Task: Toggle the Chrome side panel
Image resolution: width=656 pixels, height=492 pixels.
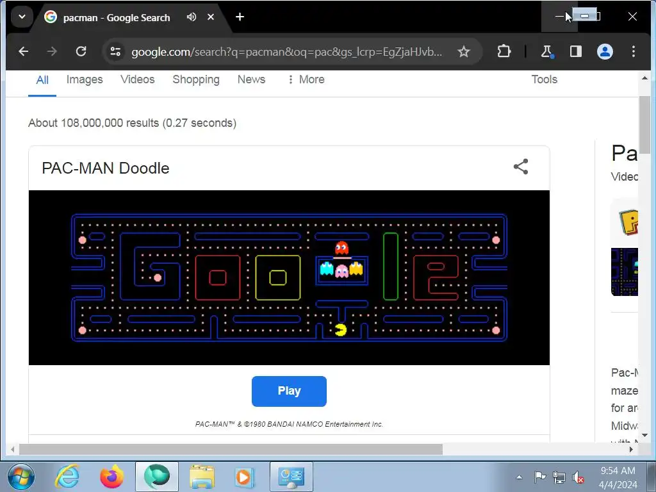Action: pyautogui.click(x=576, y=51)
